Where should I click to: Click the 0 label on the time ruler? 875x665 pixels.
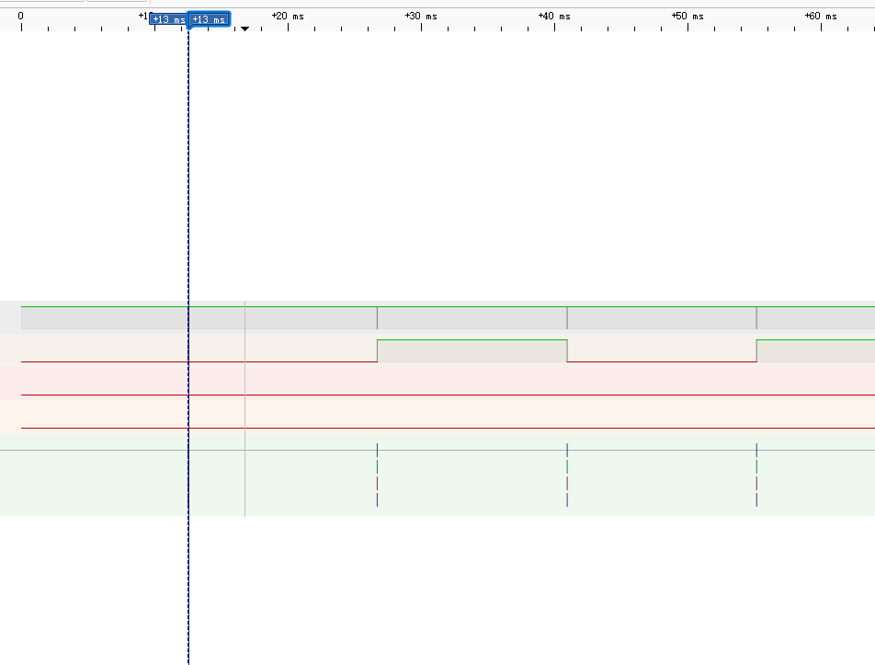[20, 17]
